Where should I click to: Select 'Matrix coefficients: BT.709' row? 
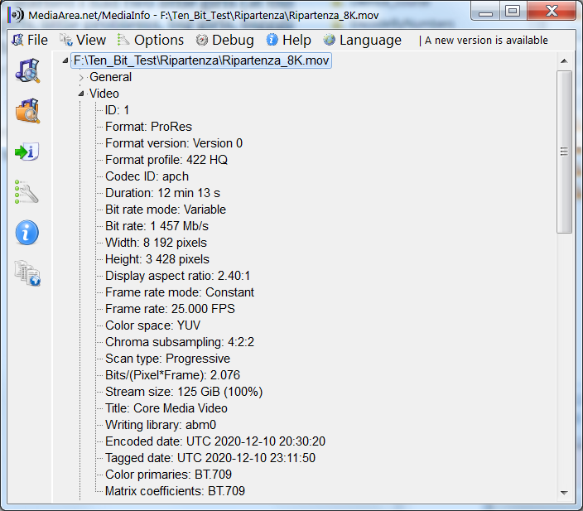tap(175, 490)
